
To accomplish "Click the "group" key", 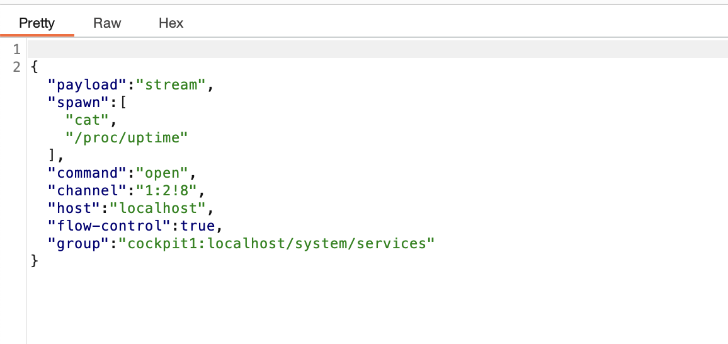I will 79,244.
